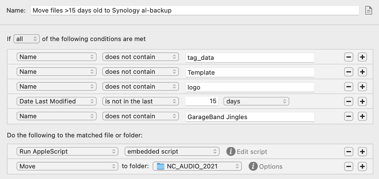Click the 15 days number field
Screen dimensions: 379x179
[202, 101]
